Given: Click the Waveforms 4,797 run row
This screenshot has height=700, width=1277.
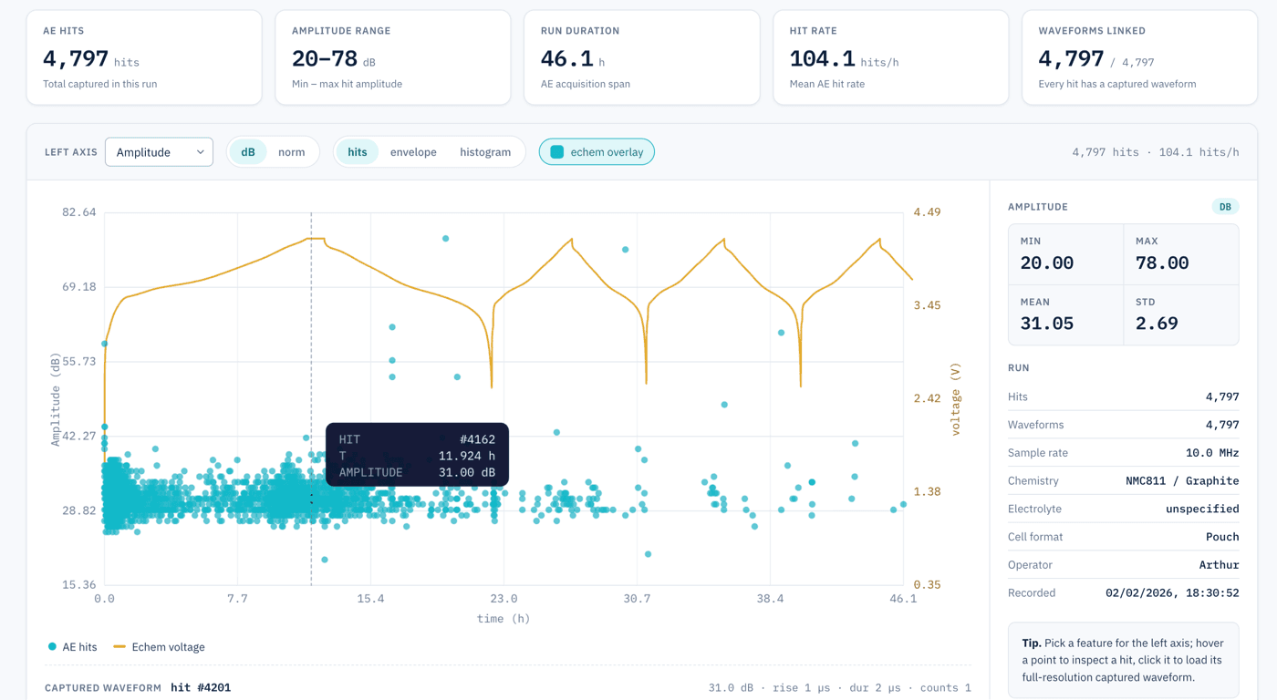Looking at the screenshot, I should click(1123, 425).
